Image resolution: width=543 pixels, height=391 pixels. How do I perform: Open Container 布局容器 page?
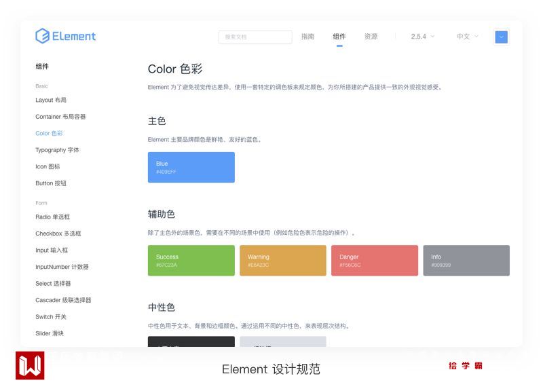(60, 117)
